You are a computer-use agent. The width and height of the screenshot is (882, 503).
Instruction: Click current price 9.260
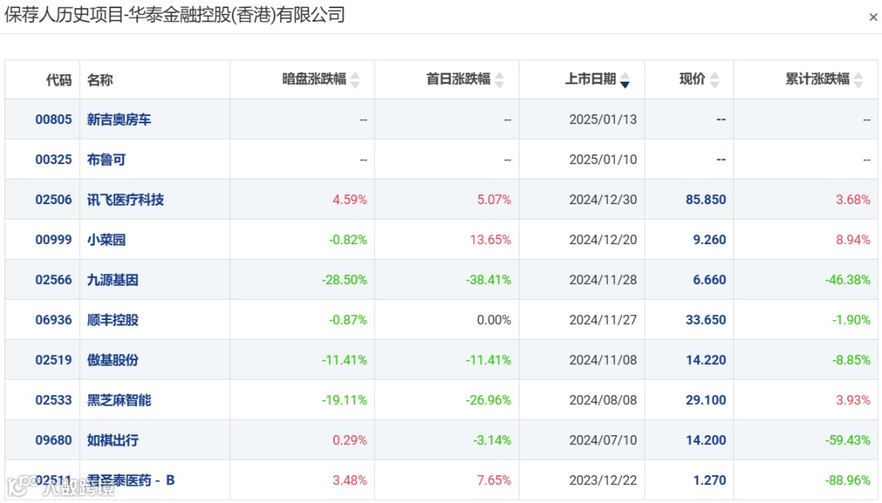pyautogui.click(x=710, y=240)
